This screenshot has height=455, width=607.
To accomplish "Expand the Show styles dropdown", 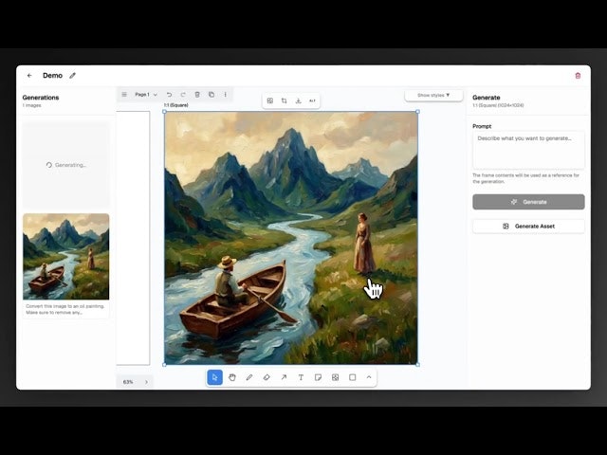I will point(433,96).
